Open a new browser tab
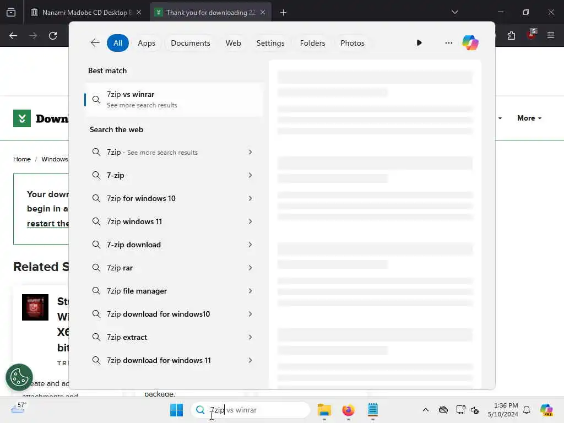Viewport: 564px width, 423px height. [x=283, y=13]
